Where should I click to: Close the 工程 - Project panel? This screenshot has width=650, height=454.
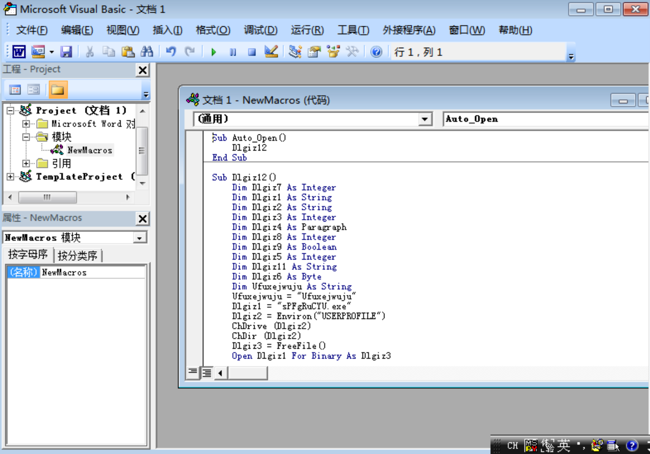coord(143,70)
